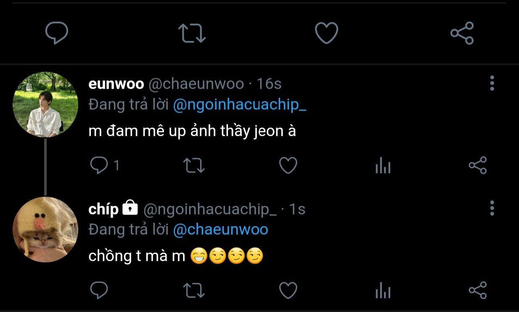Retweet the main tweet at top
This screenshot has height=312, width=519.
[192, 33]
